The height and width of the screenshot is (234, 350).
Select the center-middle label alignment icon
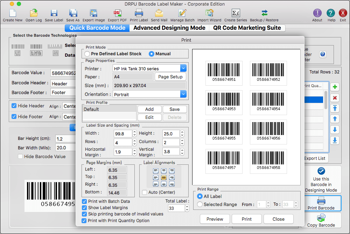tap(163, 178)
